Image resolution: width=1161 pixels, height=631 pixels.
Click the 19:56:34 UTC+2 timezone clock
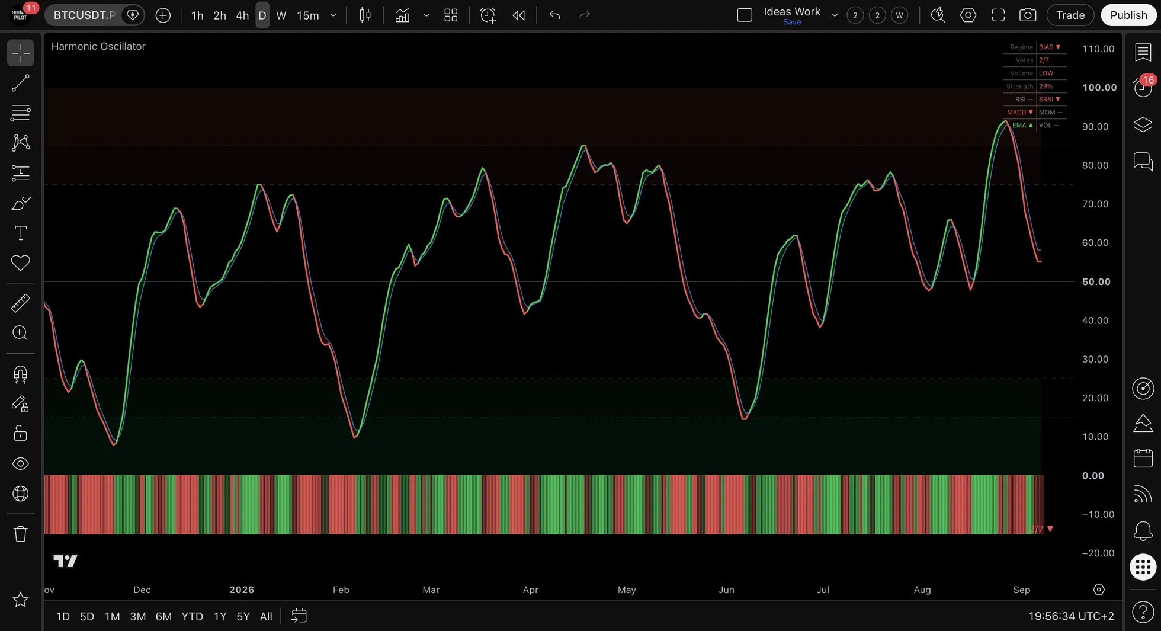(x=1071, y=616)
